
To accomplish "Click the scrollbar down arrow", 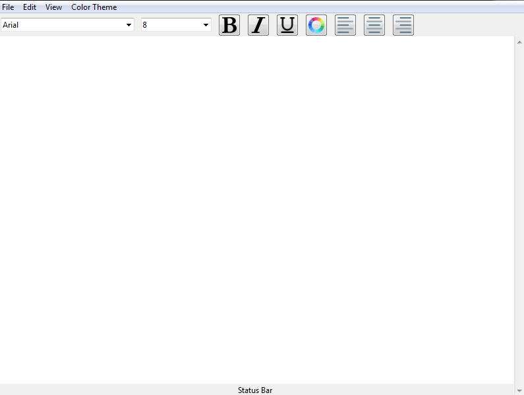I will coord(519,391).
